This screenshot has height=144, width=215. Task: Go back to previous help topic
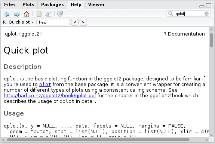[x=7, y=14]
